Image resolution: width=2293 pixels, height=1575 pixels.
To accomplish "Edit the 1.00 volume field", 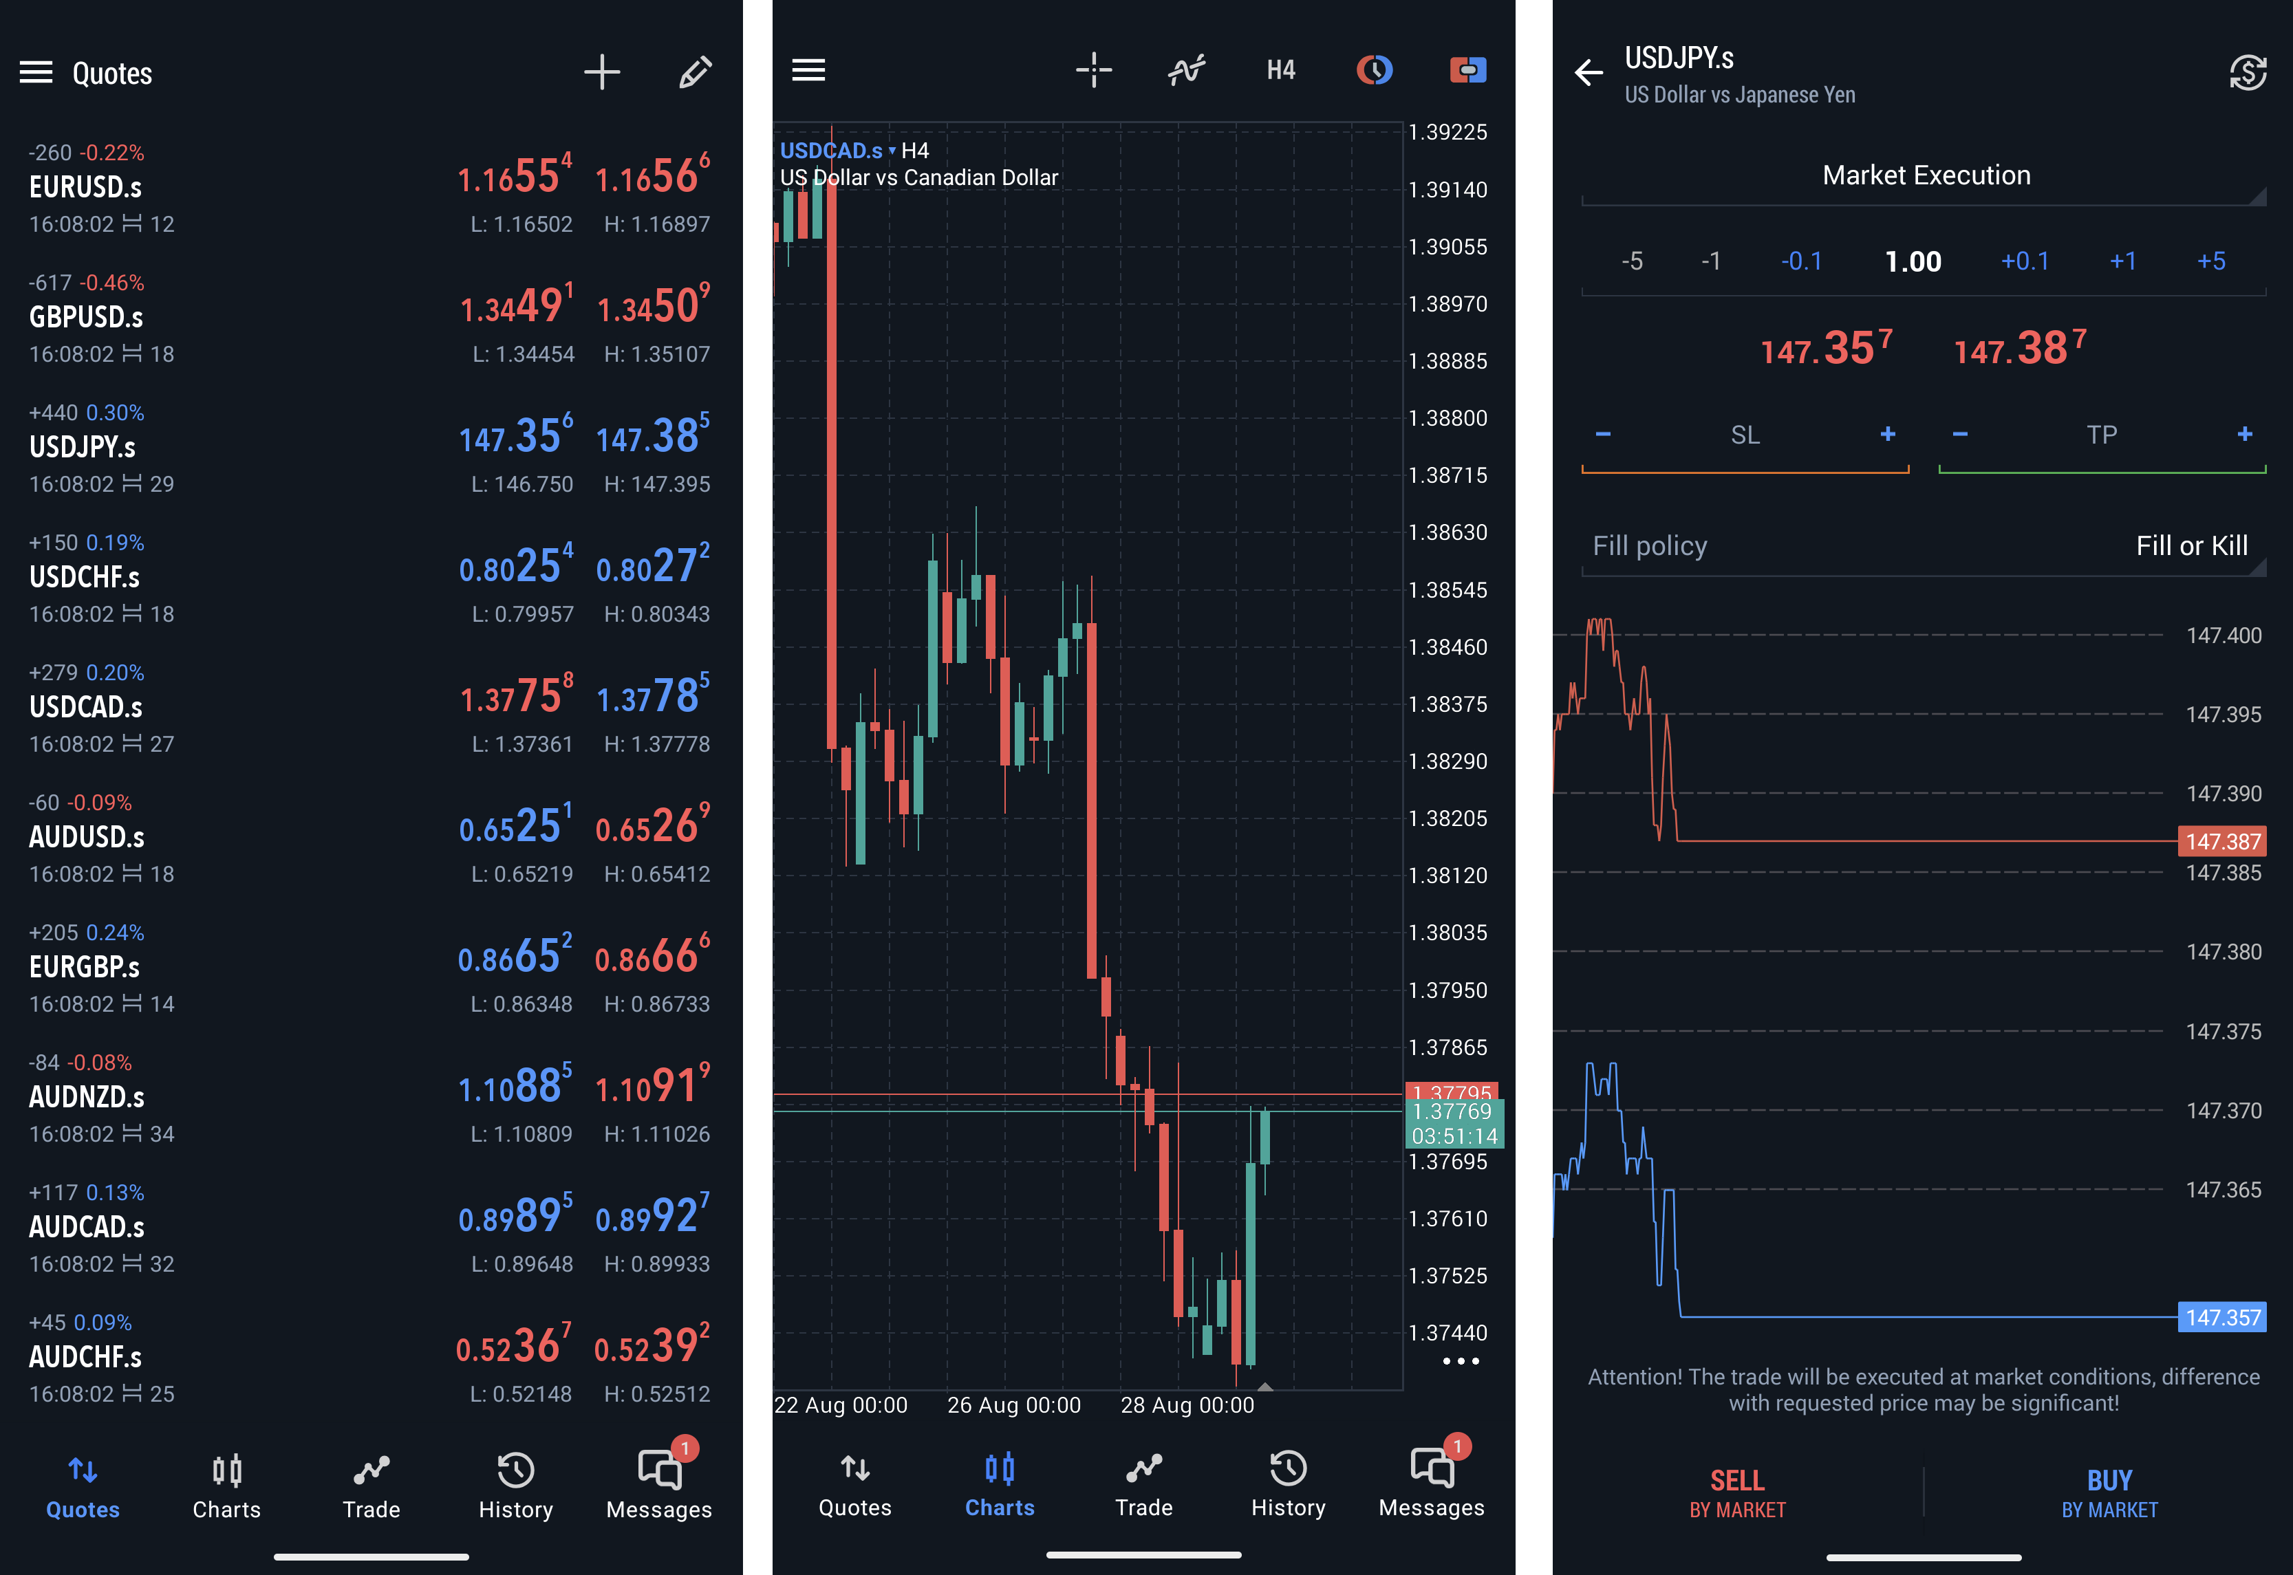I will [1913, 261].
